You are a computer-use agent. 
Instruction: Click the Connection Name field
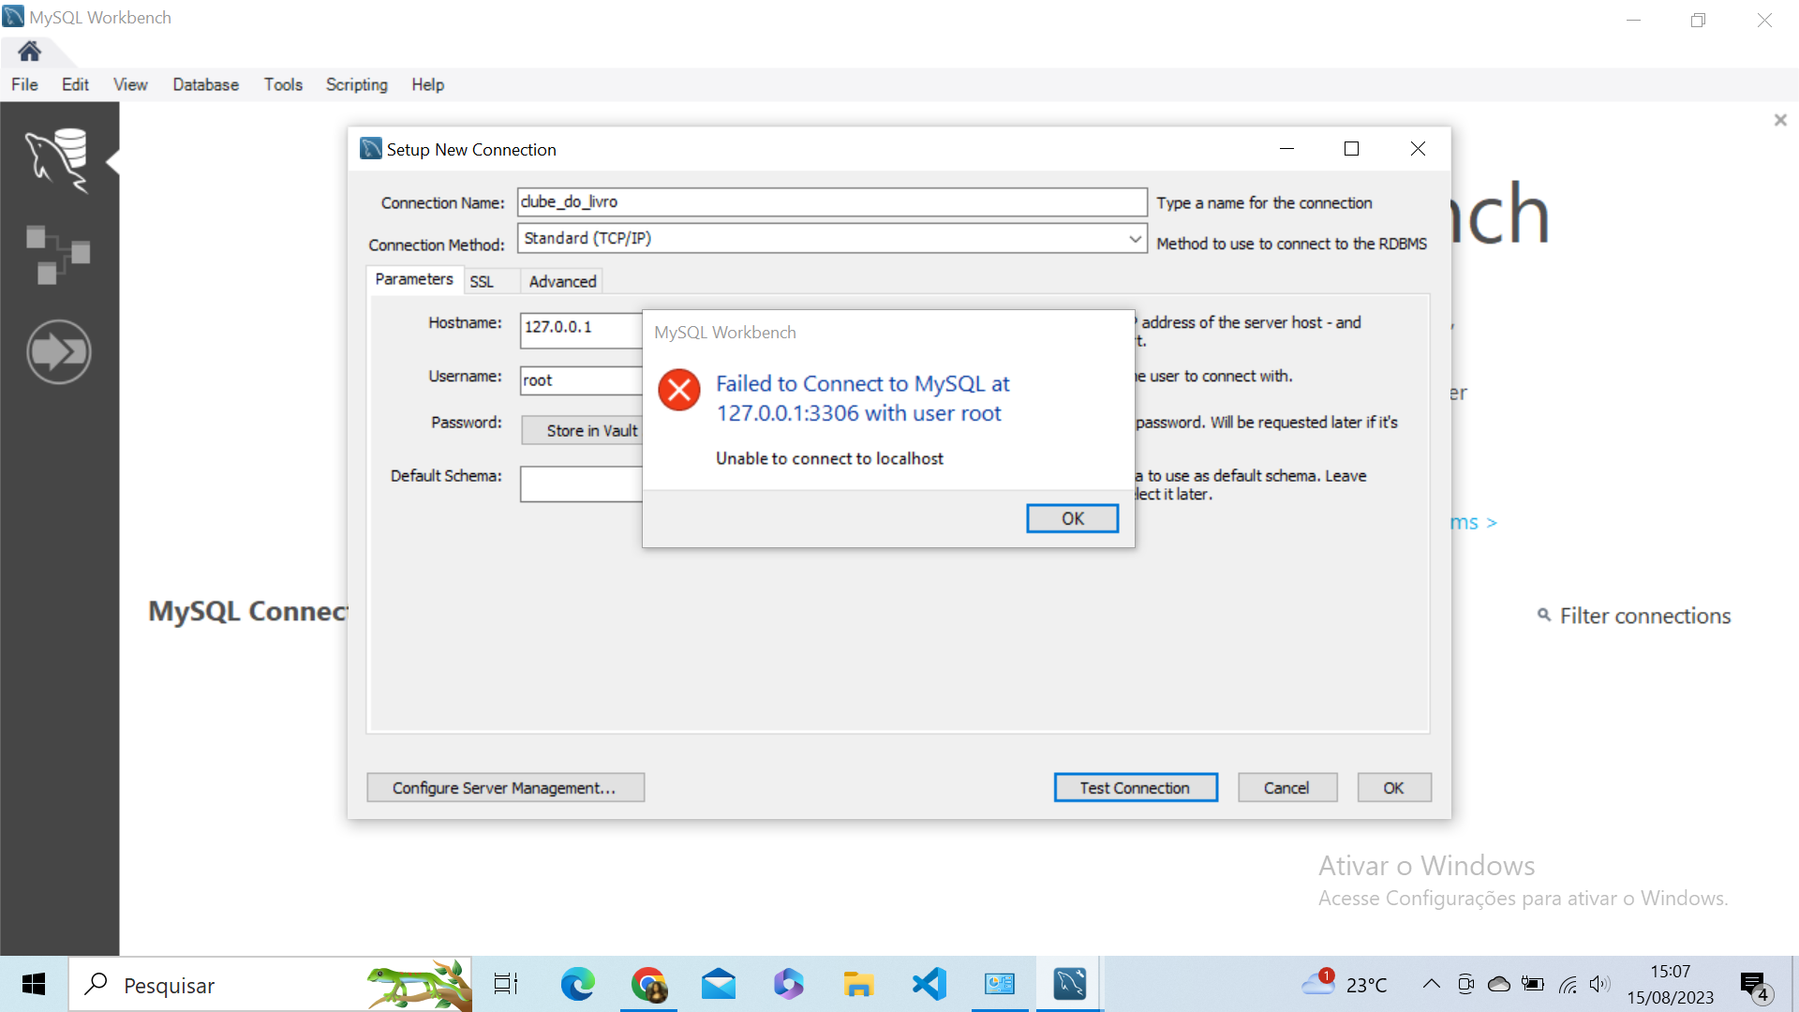[x=832, y=201]
